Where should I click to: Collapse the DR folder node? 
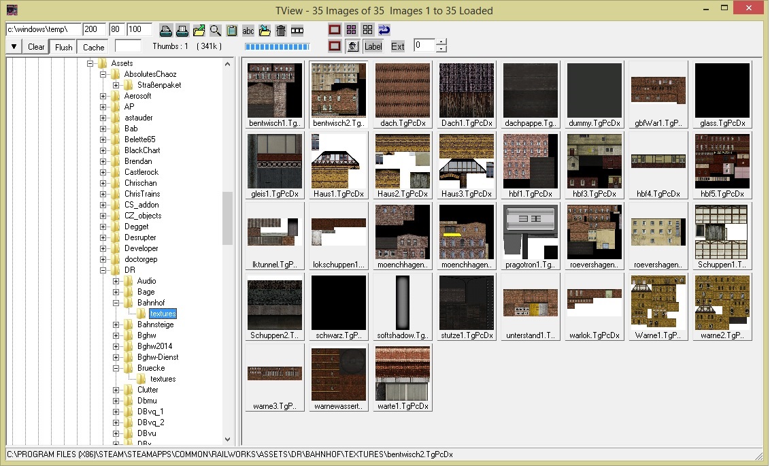pos(103,270)
